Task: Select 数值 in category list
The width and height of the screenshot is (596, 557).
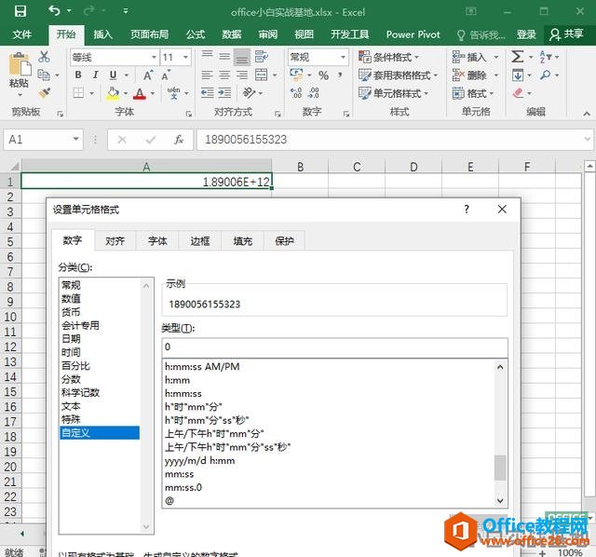Action: (71, 298)
